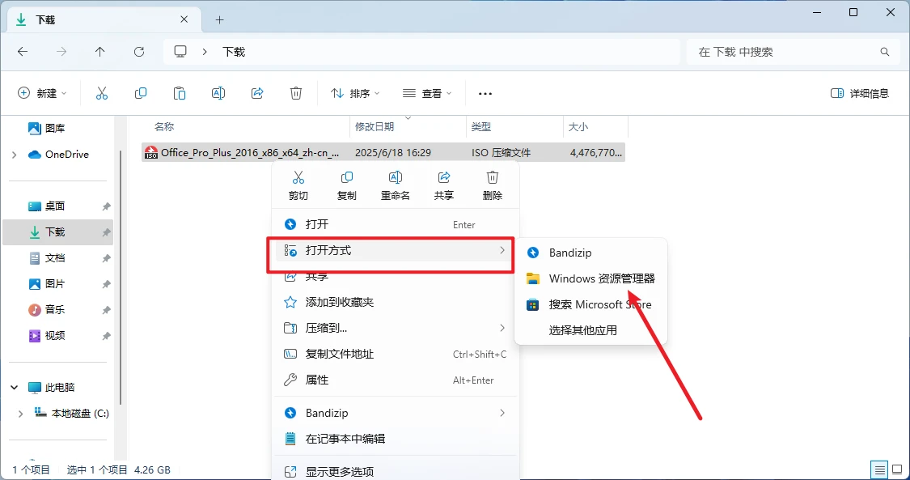The height and width of the screenshot is (480, 910).
Task: Switch to the details list view icon
Action: point(880,469)
